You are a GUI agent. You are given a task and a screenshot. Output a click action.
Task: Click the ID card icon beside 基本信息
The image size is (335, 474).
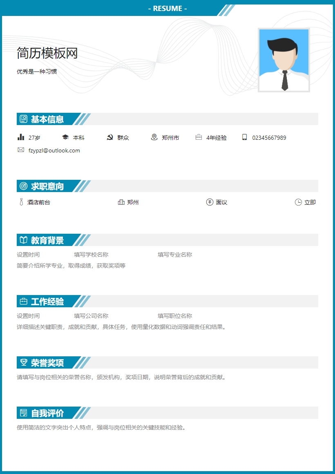(23, 119)
